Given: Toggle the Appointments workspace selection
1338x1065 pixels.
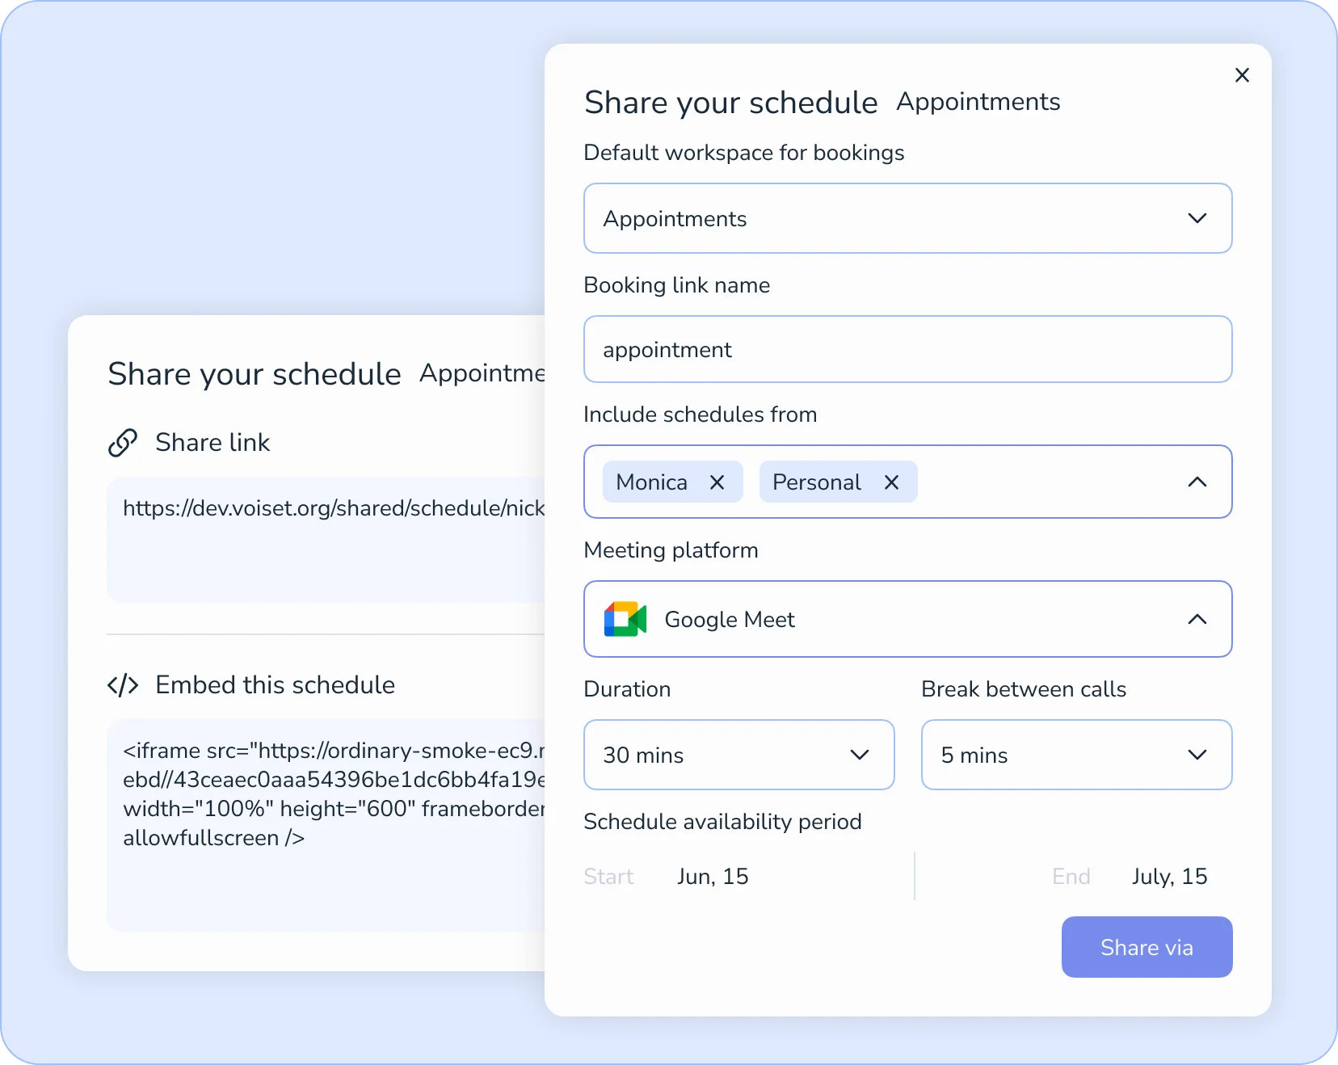Looking at the screenshot, I should pos(675,218).
